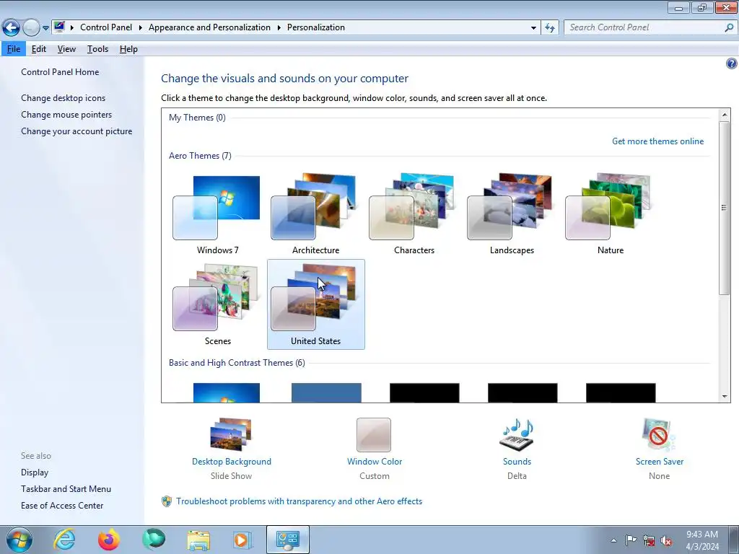Click the theme list scroll up arrow
Screen dimensions: 739x554
pos(725,115)
